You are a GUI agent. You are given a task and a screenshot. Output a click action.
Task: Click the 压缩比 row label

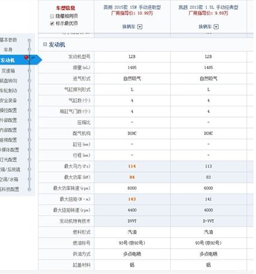coord(84,123)
